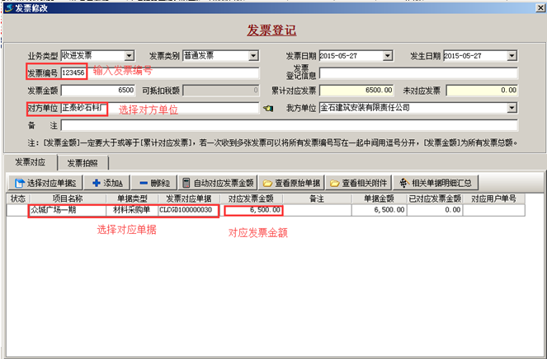547x359 pixels.
Task: Click the 发票修改 window title icon
Action: [x=7, y=6]
